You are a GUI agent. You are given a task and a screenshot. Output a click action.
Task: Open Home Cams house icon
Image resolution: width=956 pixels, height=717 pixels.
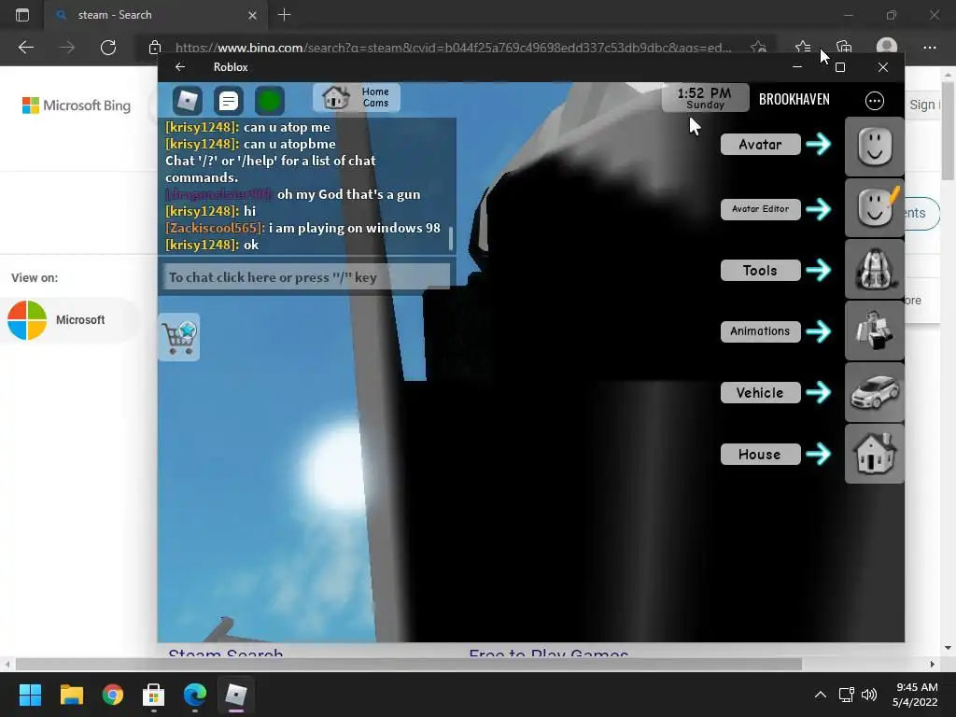(336, 97)
